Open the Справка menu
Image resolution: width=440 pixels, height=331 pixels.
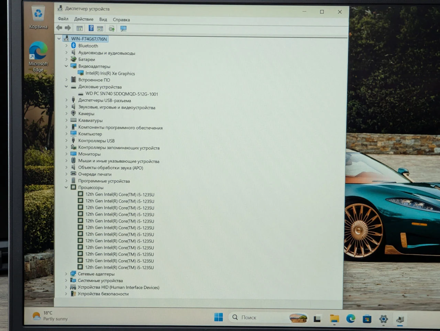pos(121,20)
